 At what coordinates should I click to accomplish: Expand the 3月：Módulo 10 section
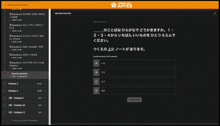click(25, 105)
